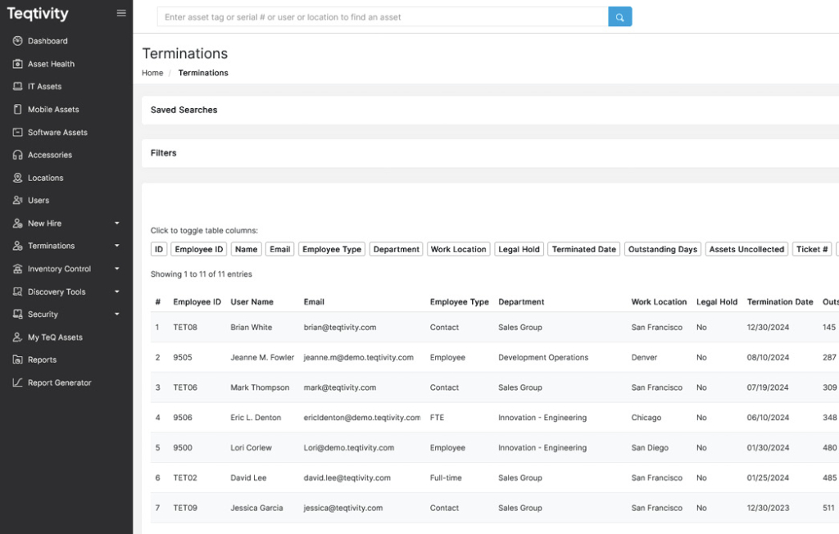This screenshot has width=839, height=534.
Task: Toggle the Legal Hold column button
Action: (519, 250)
